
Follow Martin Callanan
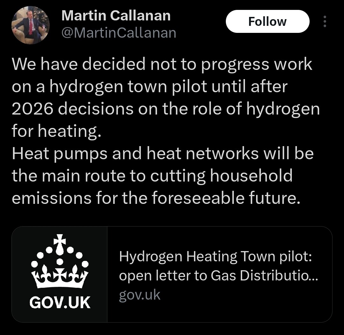268,21
